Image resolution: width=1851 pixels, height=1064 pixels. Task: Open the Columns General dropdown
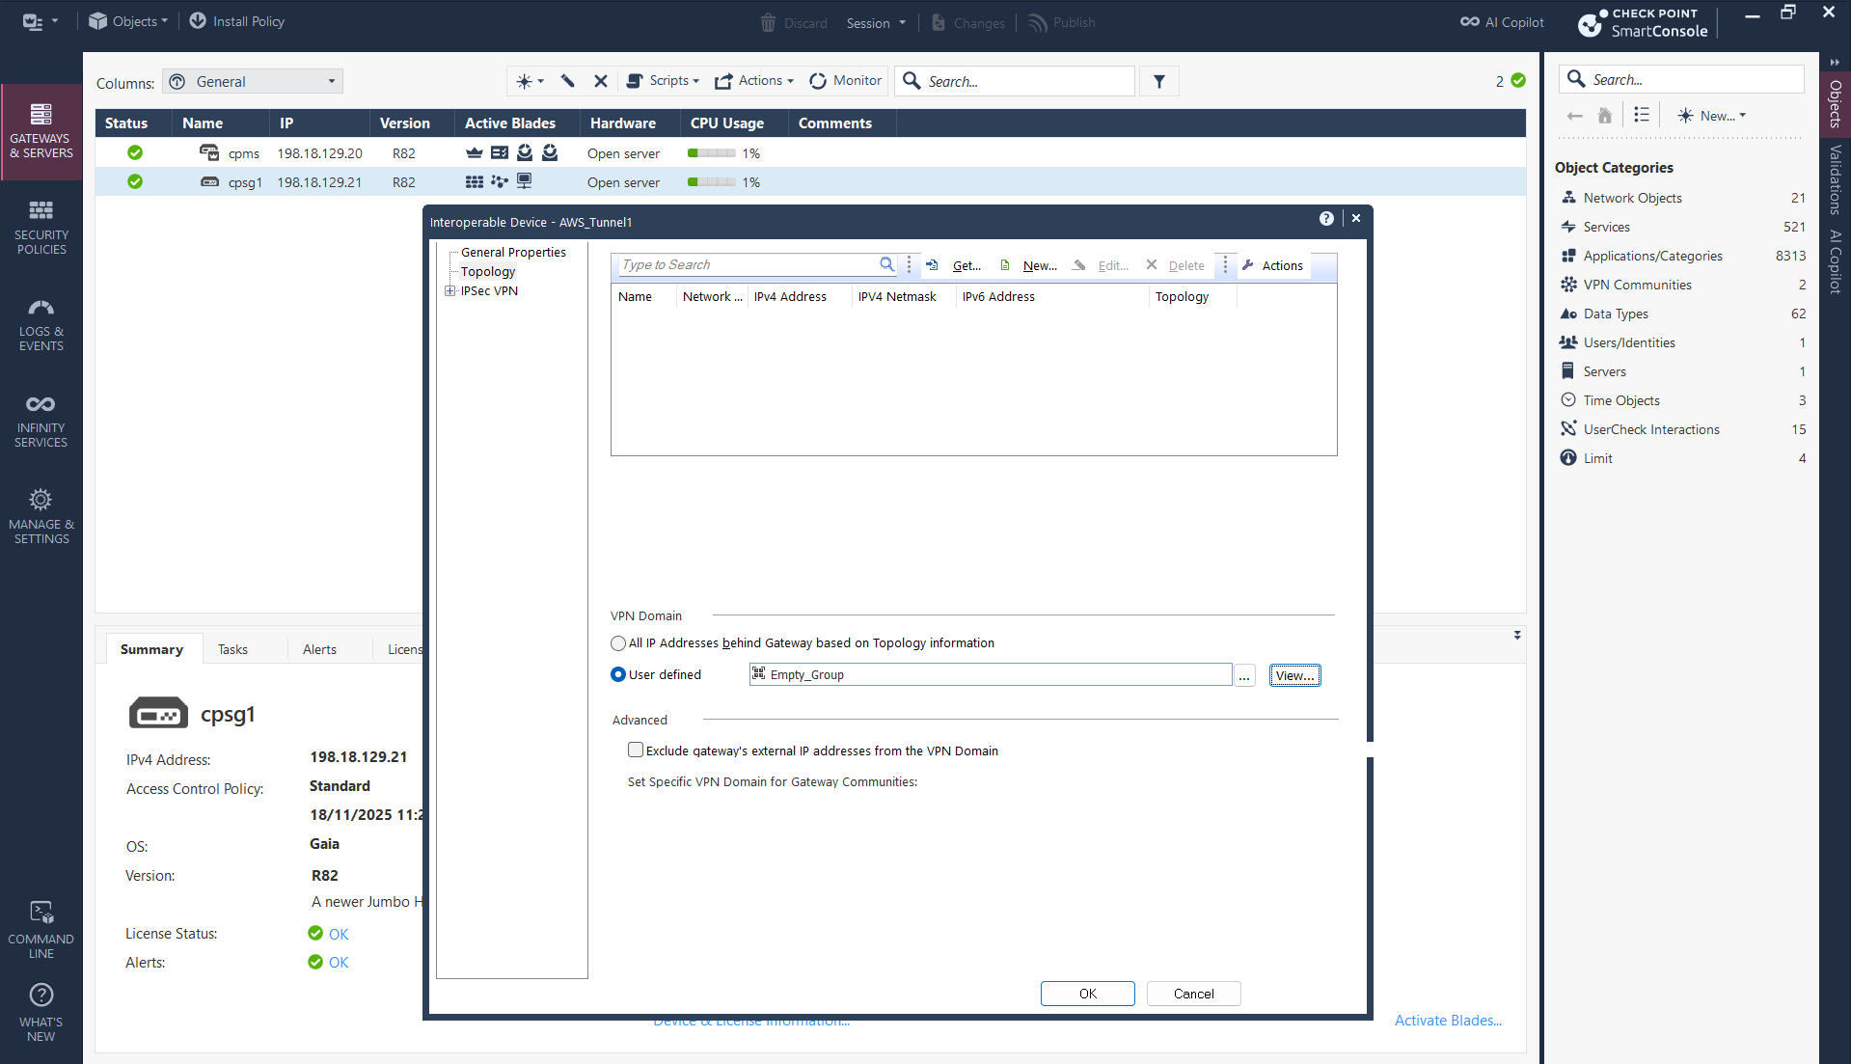(x=253, y=82)
